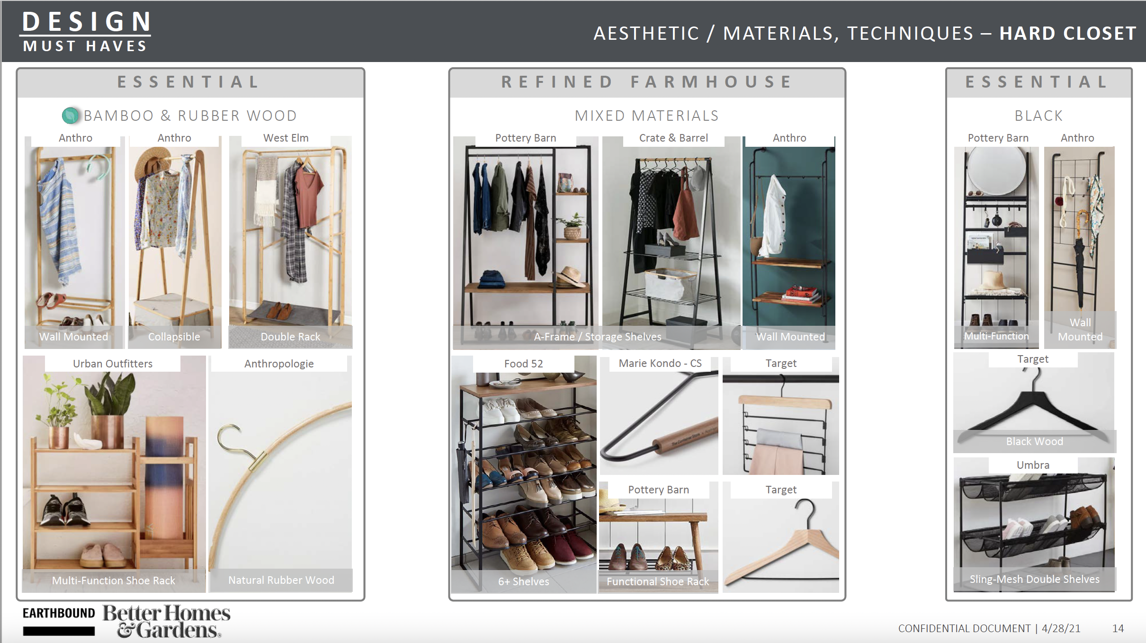Image resolution: width=1146 pixels, height=643 pixels.
Task: Select the Anthro teal wall mounted shelf image
Action: coord(789,243)
